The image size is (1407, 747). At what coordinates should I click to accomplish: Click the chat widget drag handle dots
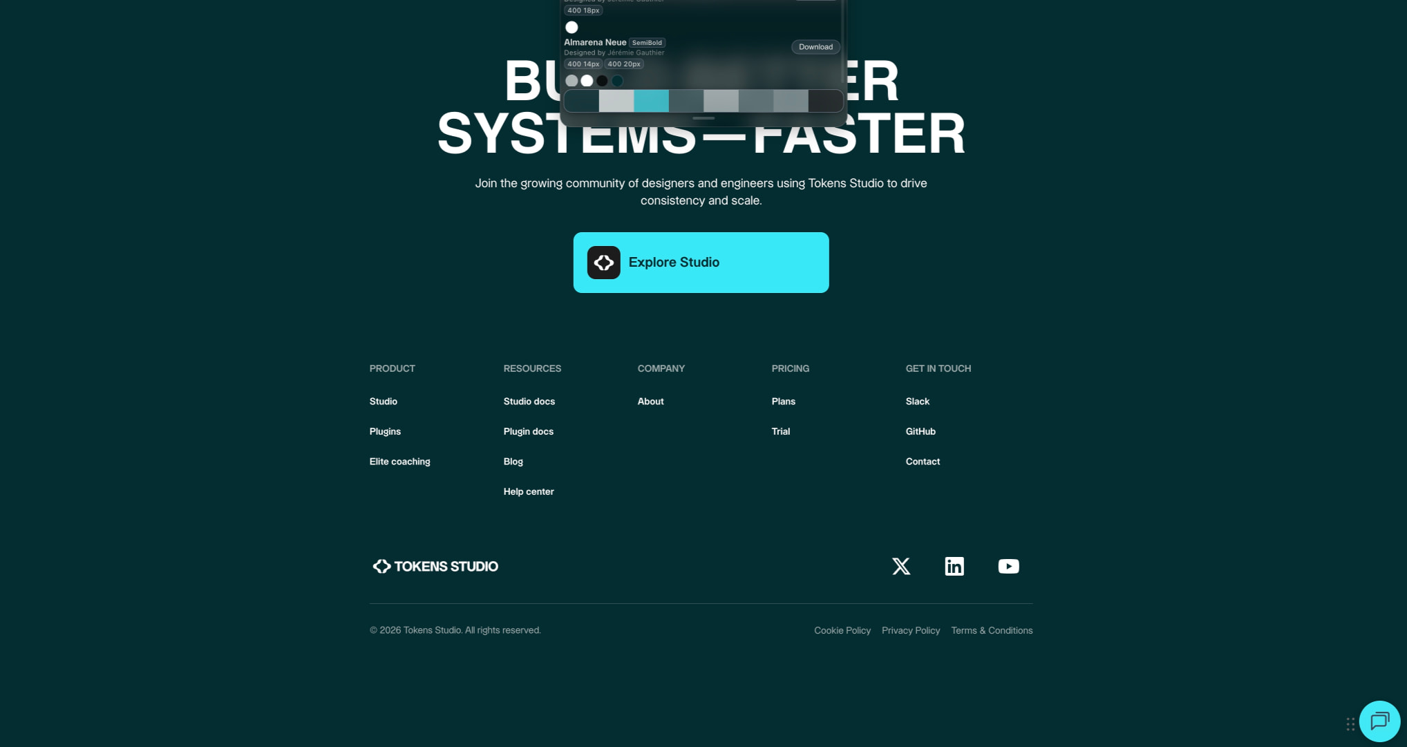pyautogui.click(x=1350, y=724)
